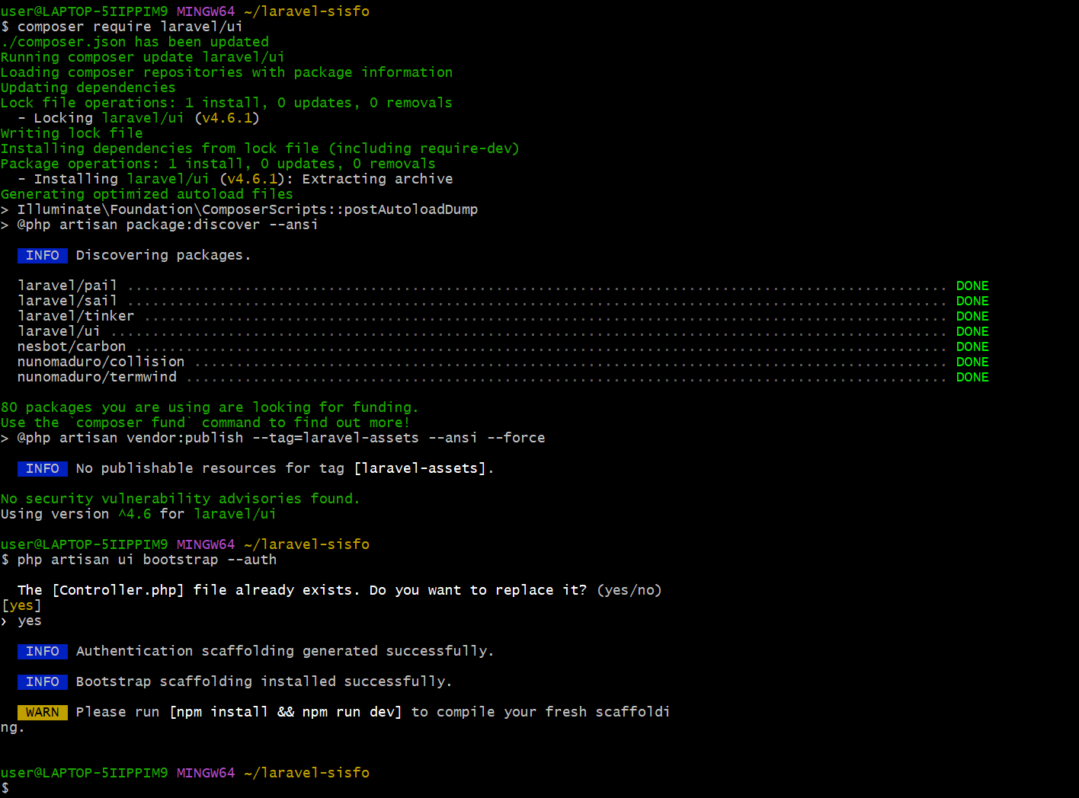Click the DONE status for nunomaduro/termwind
The height and width of the screenshot is (798, 1079).
point(972,377)
